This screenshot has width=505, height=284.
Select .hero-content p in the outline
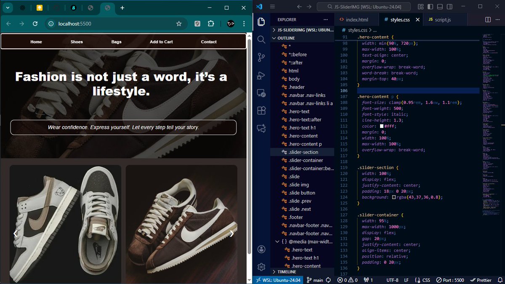tap(303, 144)
